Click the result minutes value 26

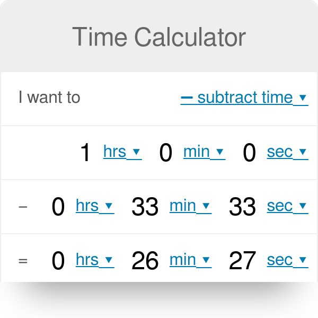coord(145,261)
